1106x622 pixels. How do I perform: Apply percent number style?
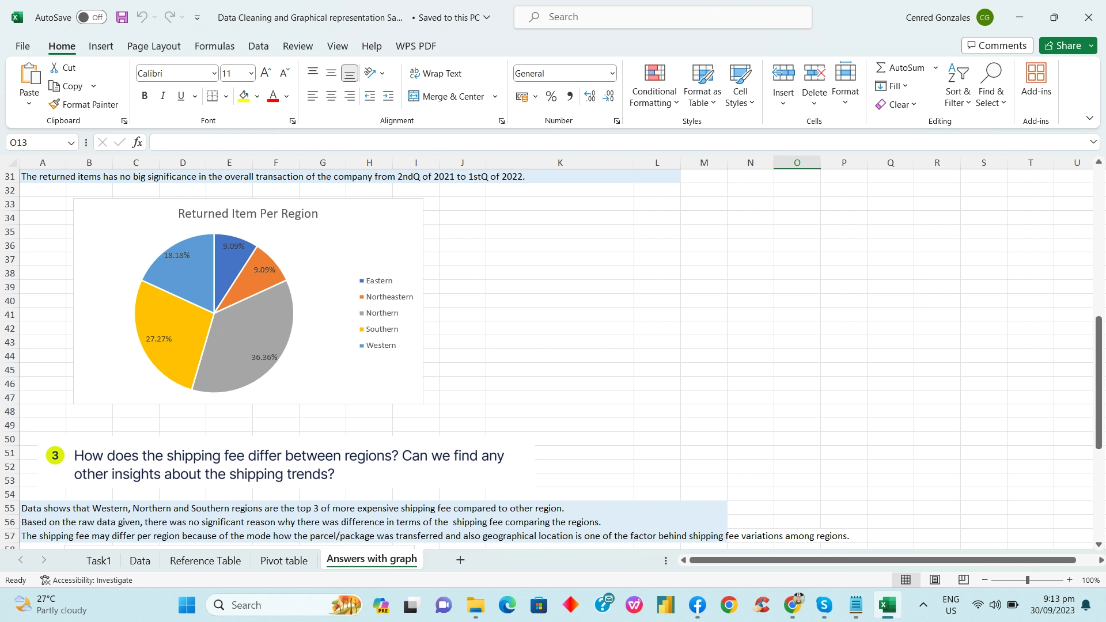click(x=551, y=96)
